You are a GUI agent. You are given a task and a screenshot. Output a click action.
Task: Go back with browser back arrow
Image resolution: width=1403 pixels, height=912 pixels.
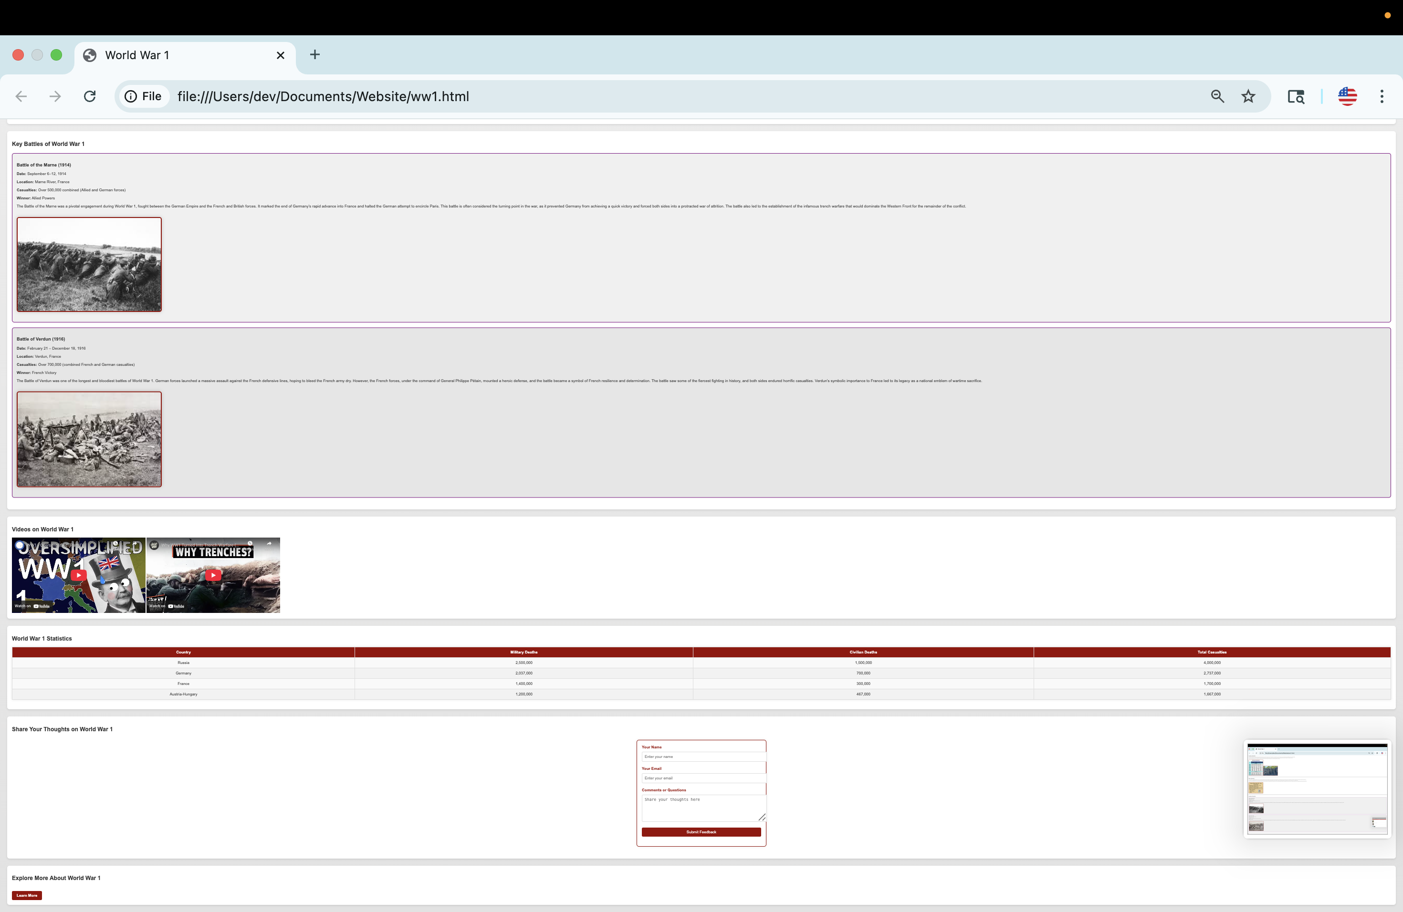point(21,96)
